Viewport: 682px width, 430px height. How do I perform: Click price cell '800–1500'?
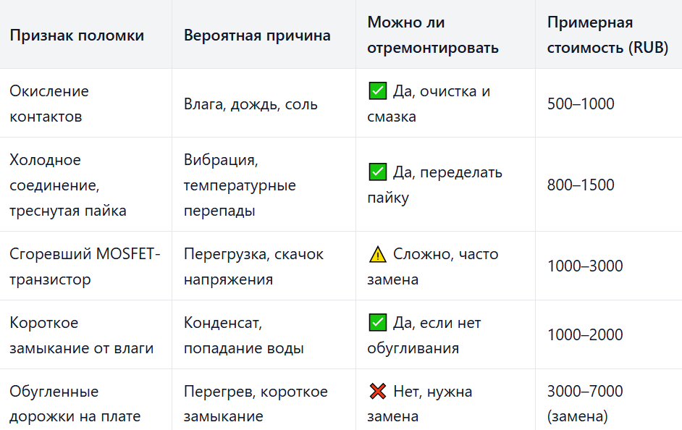(581, 185)
